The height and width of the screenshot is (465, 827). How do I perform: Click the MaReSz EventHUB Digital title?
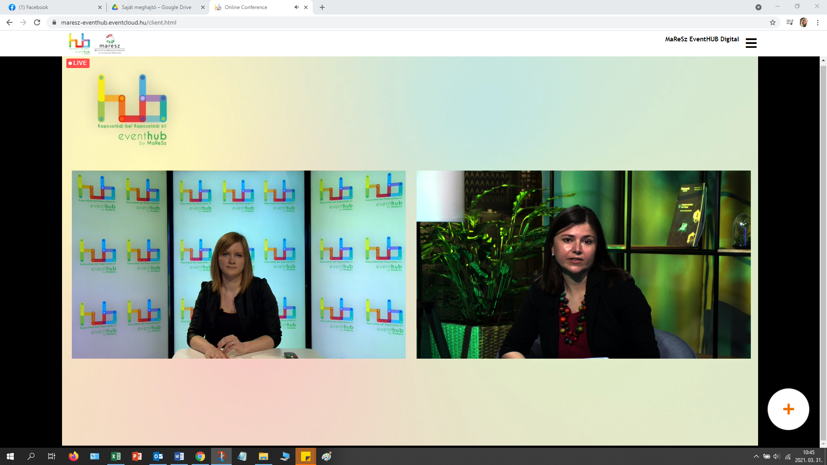tap(702, 39)
